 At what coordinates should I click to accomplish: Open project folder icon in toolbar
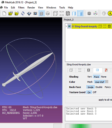10,13
